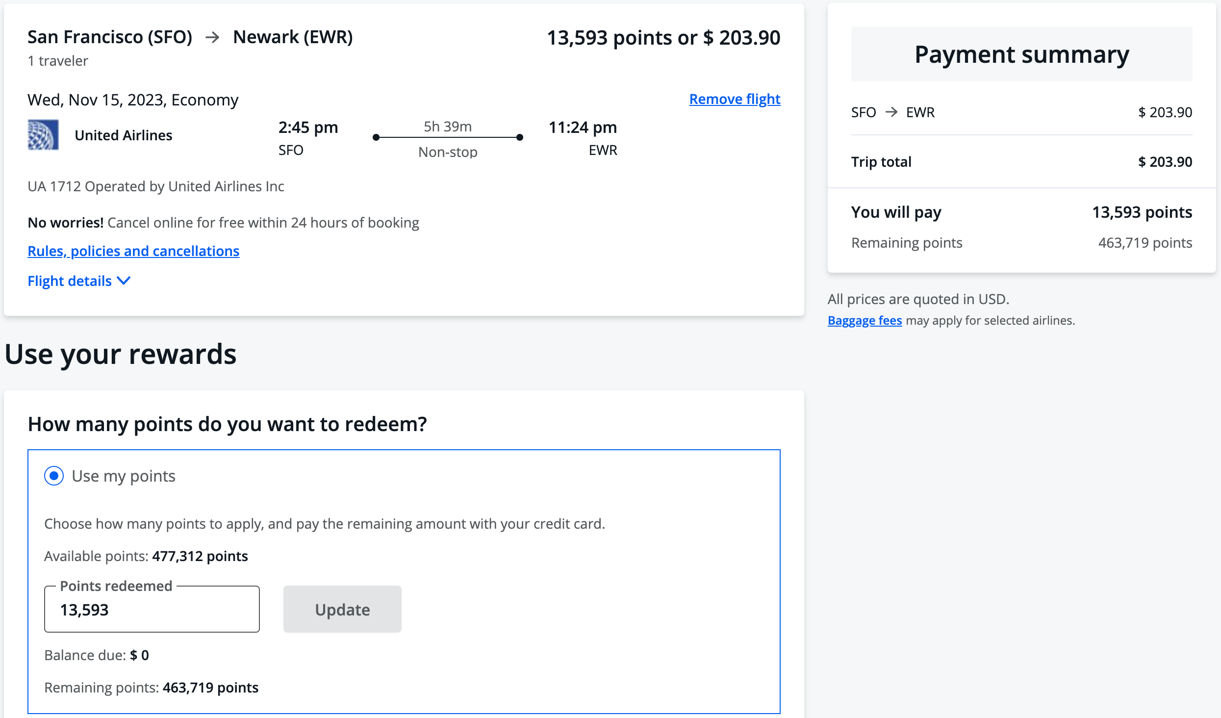The width and height of the screenshot is (1221, 718).
Task: Click the 463,719 points value in Payment summary
Action: click(x=1145, y=243)
